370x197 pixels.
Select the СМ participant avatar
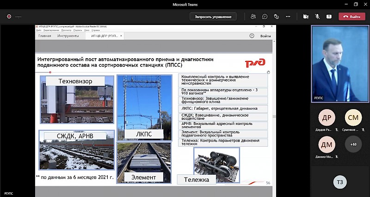point(353,117)
